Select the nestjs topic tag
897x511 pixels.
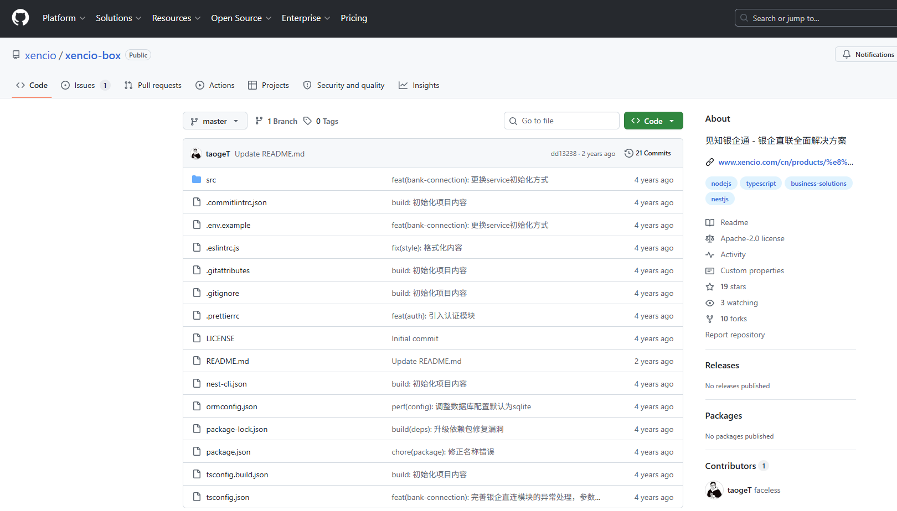point(720,199)
